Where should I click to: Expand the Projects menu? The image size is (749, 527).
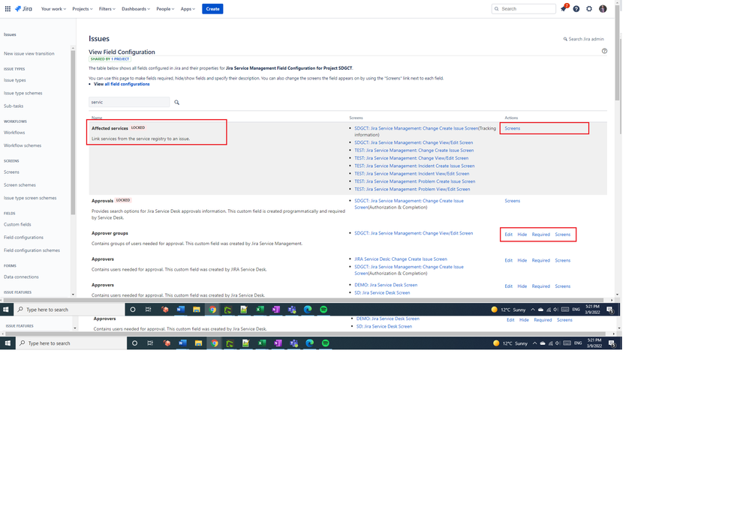[83, 8]
